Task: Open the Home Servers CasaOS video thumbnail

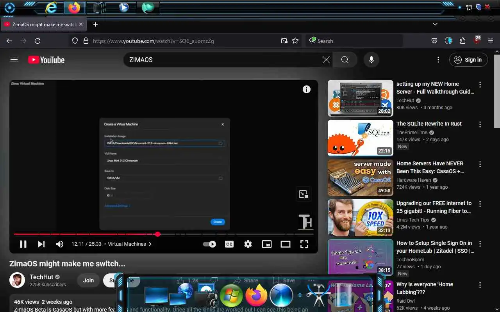Action: tap(361, 178)
